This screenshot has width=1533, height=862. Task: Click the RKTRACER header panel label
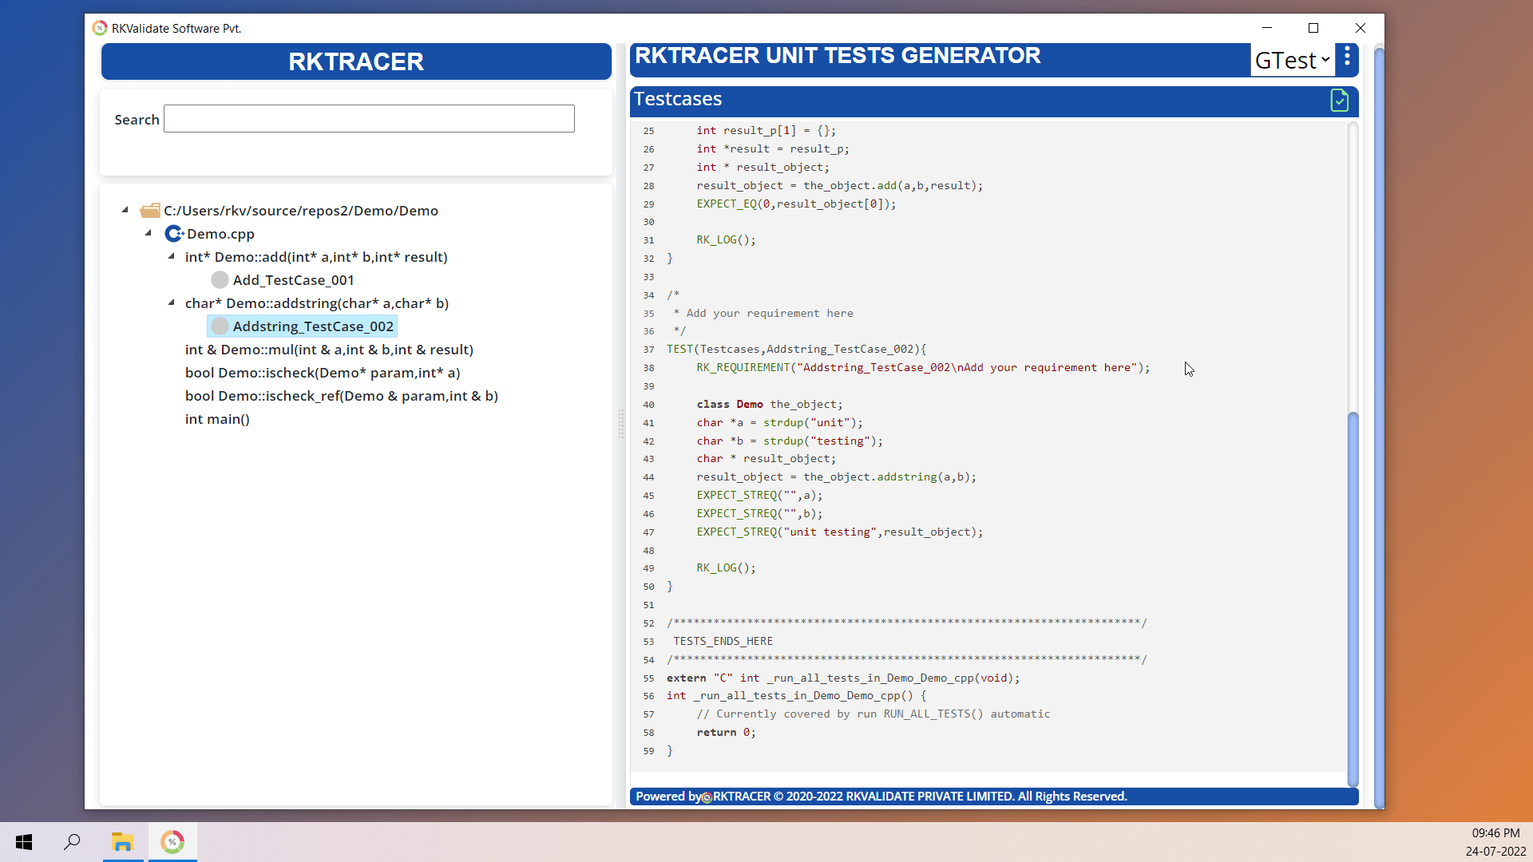pyautogui.click(x=357, y=62)
